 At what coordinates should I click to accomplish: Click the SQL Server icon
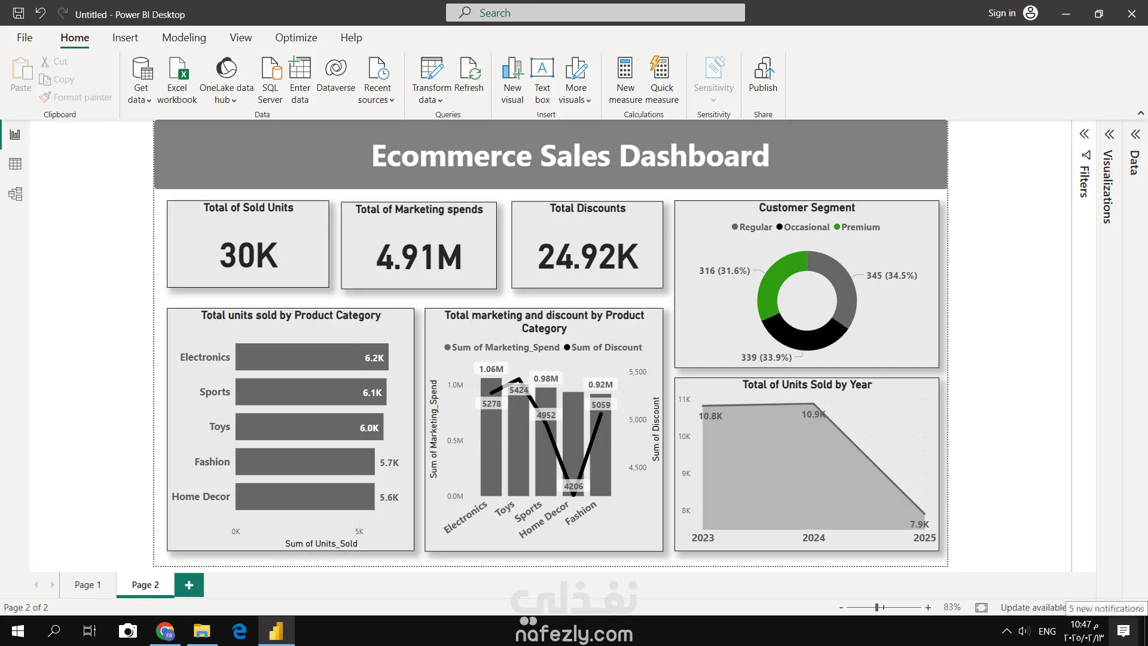coord(270,69)
